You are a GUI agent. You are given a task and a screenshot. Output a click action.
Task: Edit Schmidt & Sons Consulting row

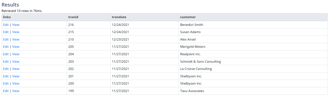click(6, 62)
